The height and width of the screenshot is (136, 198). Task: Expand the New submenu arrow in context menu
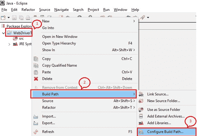134,21
